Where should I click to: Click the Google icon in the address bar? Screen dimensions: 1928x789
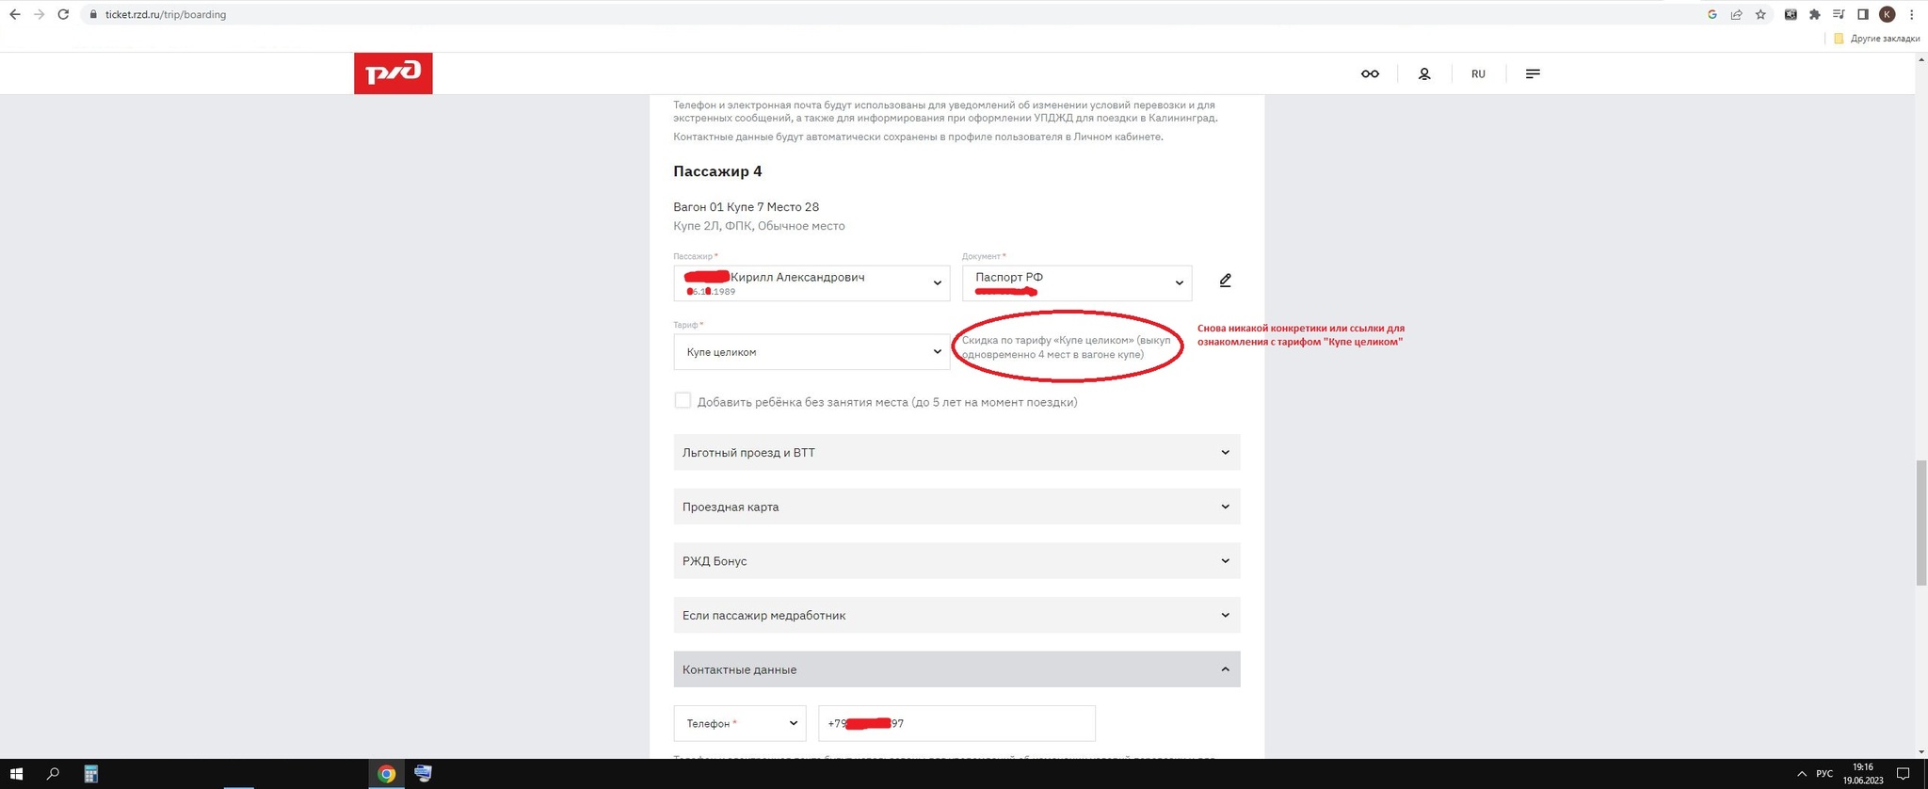(1711, 14)
